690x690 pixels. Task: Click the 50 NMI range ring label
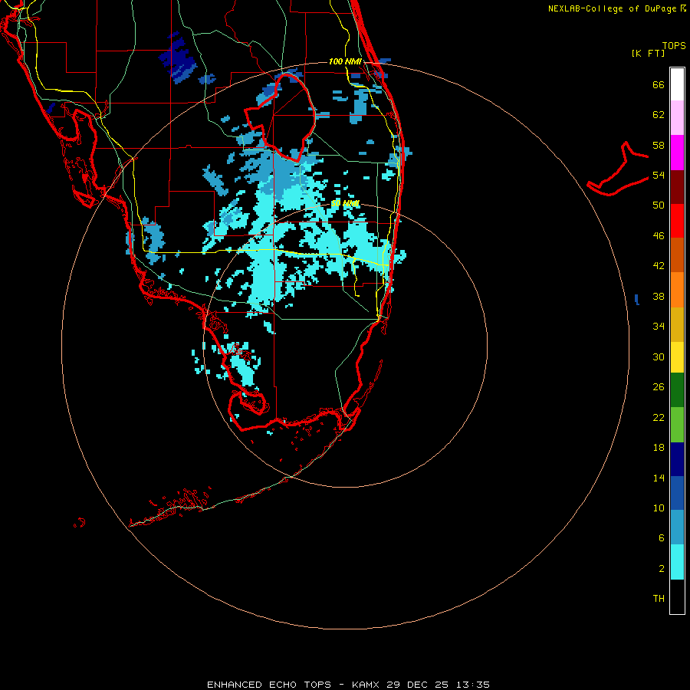[345, 203]
